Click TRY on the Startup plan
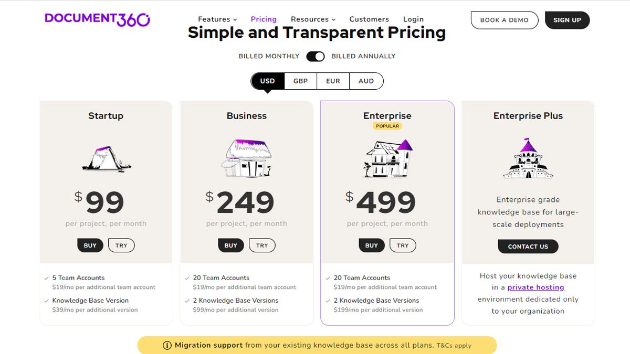The height and width of the screenshot is (354, 630). pos(121,245)
